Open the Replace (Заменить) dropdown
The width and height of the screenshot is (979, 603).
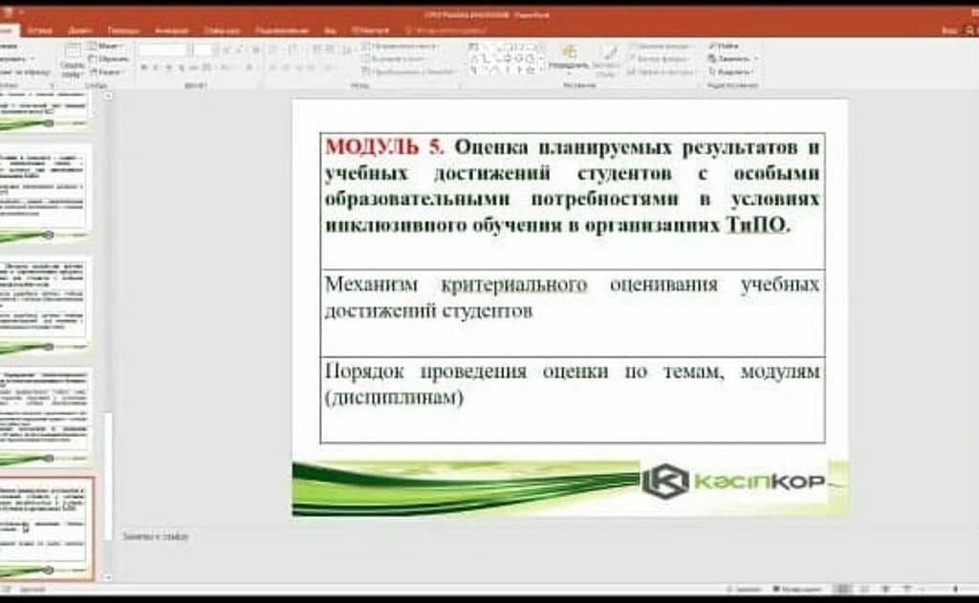pos(732,58)
